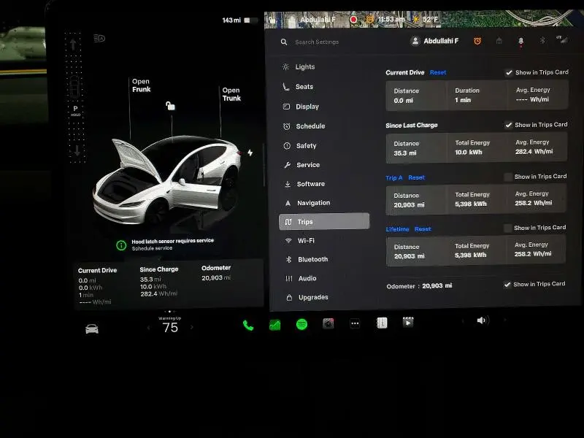The image size is (584, 438).
Task: Tap the unlock padlock icon above the car
Action: point(170,106)
